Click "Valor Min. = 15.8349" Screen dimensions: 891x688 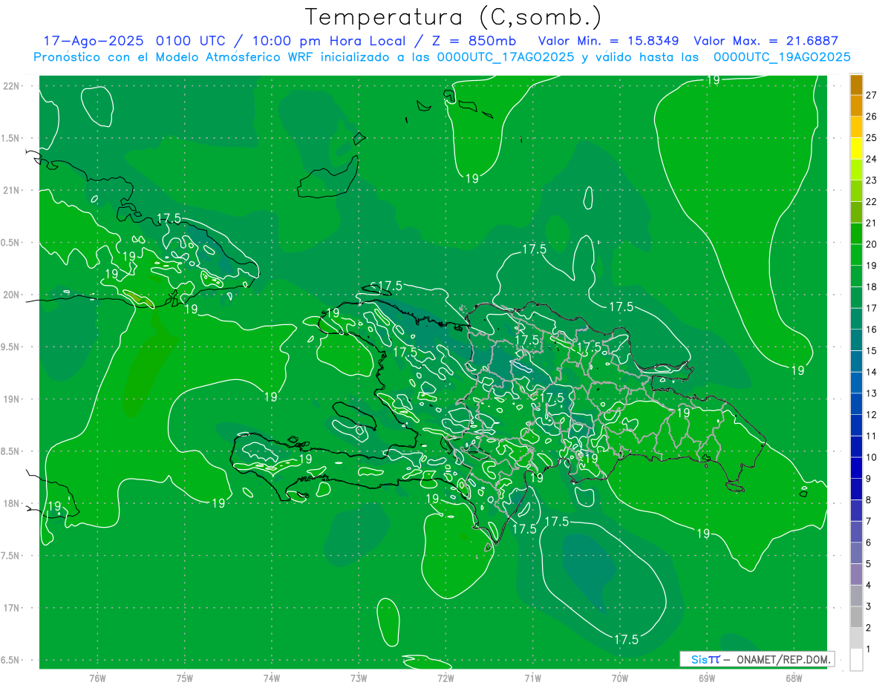coord(610,41)
